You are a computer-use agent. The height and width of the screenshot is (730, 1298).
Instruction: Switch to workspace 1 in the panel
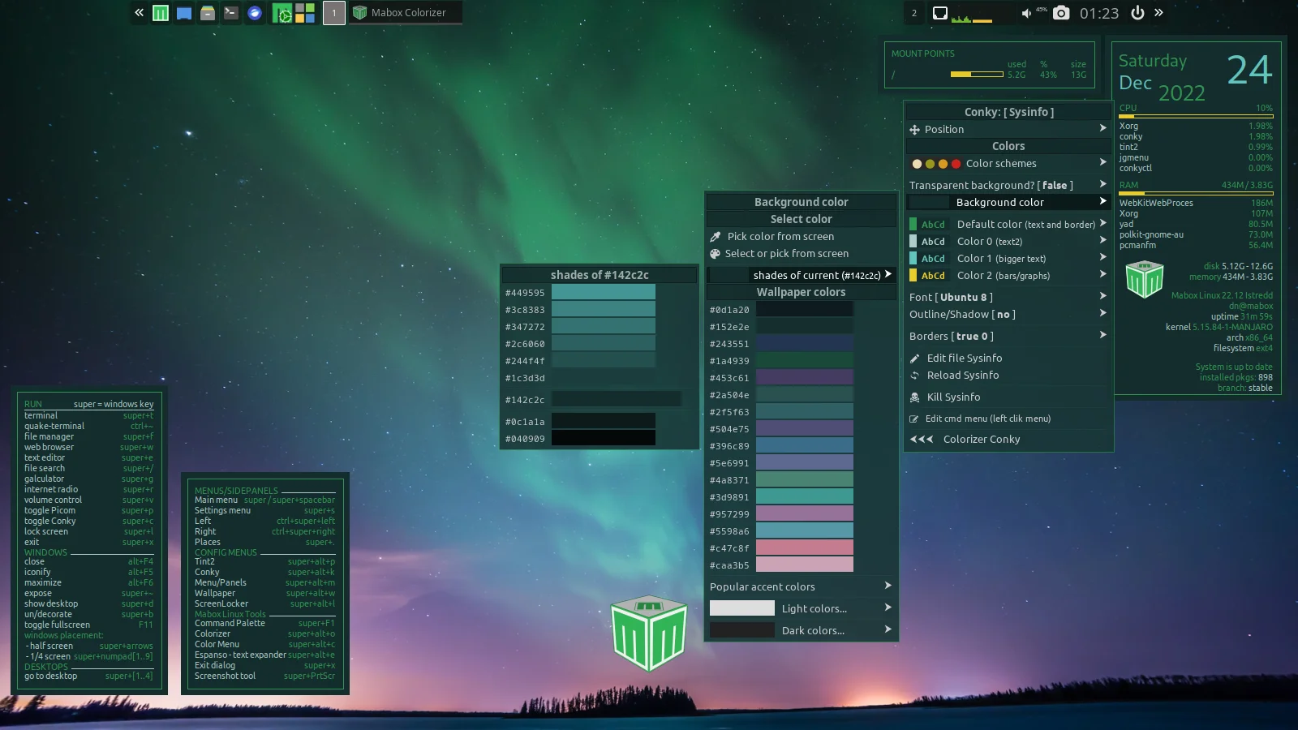333,13
